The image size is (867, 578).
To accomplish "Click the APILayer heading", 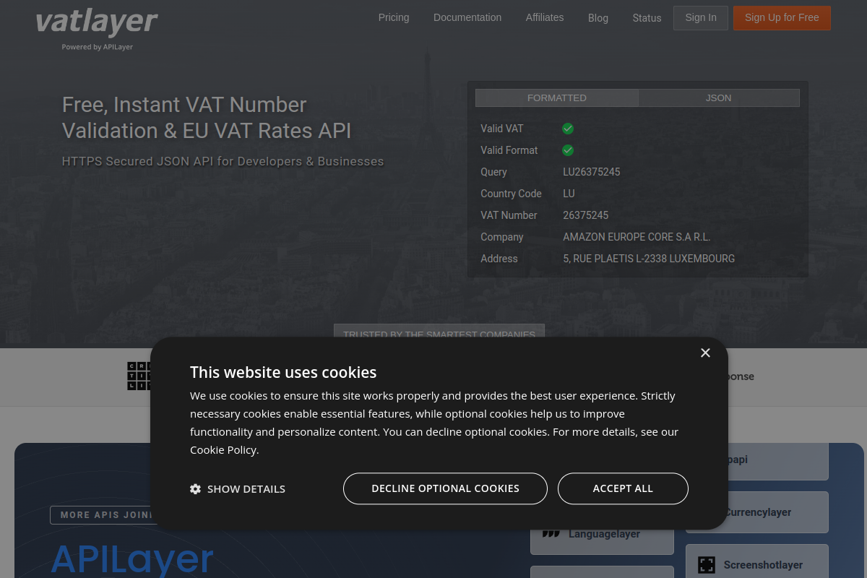I will (132, 559).
